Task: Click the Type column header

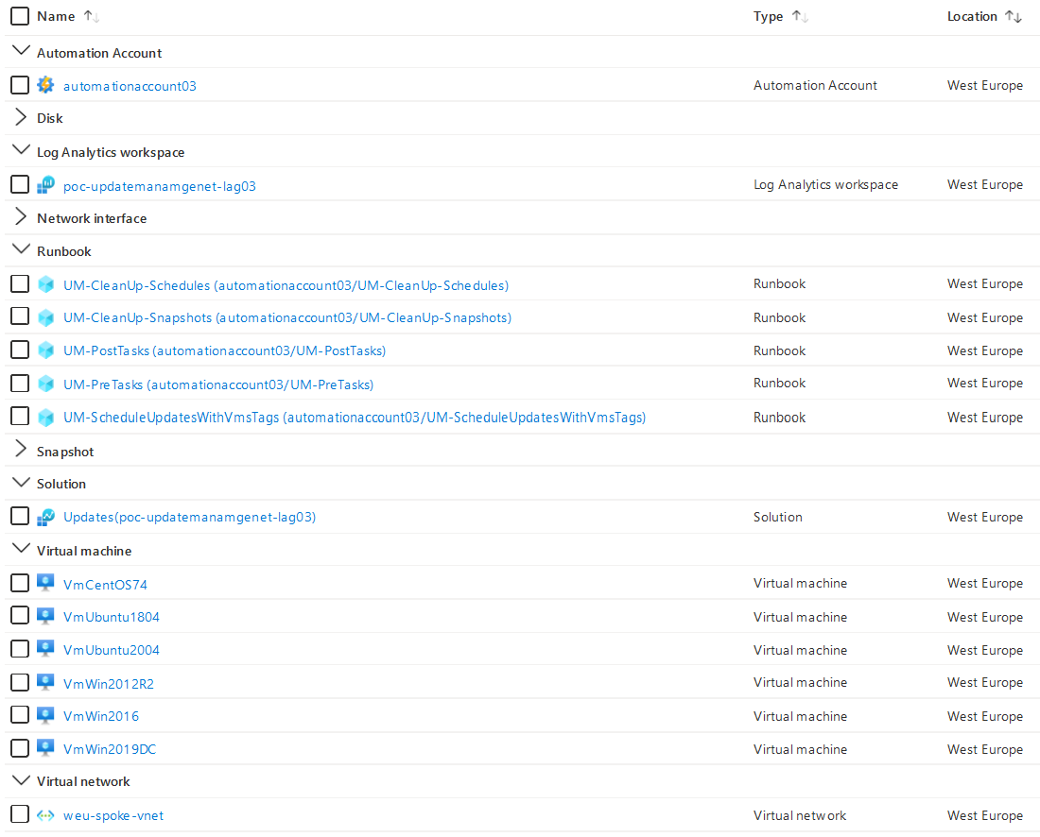Action: 768,17
